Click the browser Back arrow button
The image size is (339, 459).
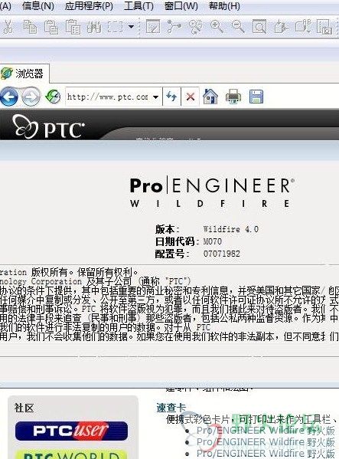click(8, 97)
